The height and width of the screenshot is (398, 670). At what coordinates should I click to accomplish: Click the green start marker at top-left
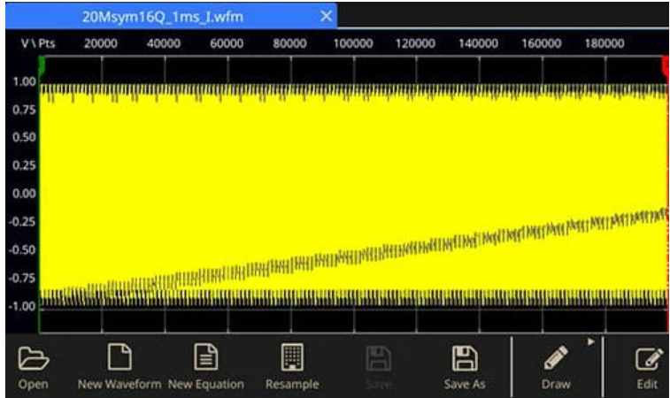pyautogui.click(x=41, y=65)
